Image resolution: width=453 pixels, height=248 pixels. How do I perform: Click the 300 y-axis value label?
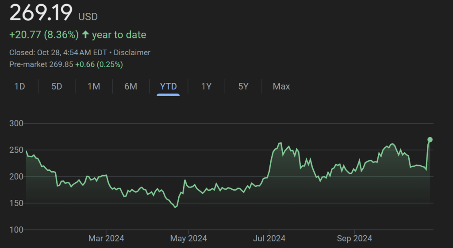[x=16, y=123]
